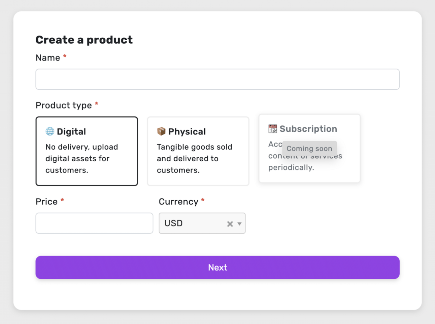Clear USD selection with the x icon
The width and height of the screenshot is (435, 324).
click(x=230, y=224)
